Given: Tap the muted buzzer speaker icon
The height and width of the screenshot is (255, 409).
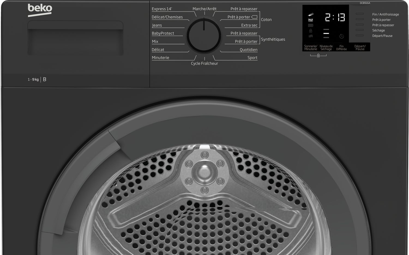Looking at the screenshot, I should click(x=311, y=36).
